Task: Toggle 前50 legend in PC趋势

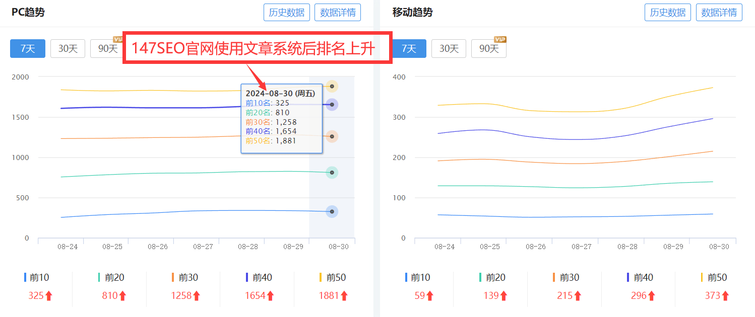Action: click(333, 277)
